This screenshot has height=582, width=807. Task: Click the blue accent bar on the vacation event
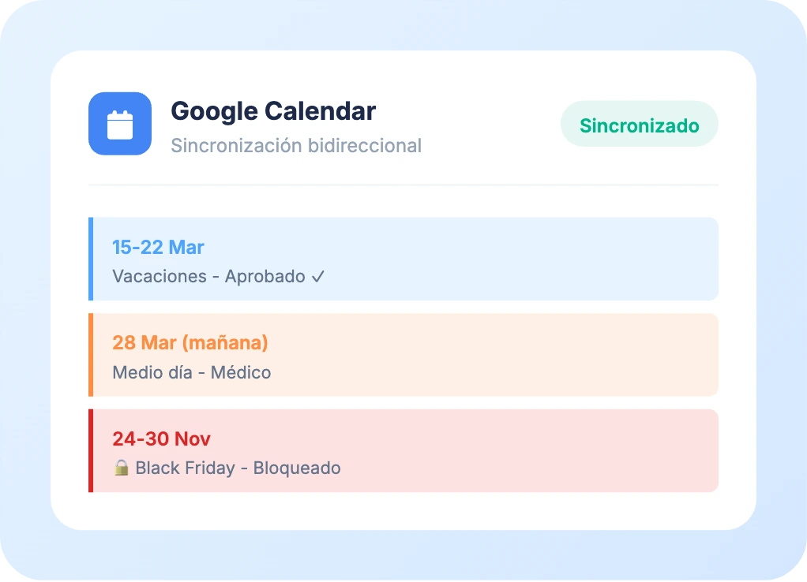pyautogui.click(x=91, y=259)
